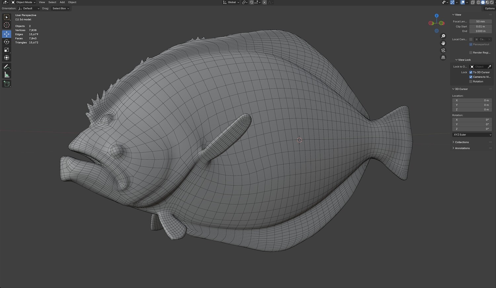This screenshot has height=288, width=496.
Task: Toggle X-ray view
Action: [x=473, y=2]
